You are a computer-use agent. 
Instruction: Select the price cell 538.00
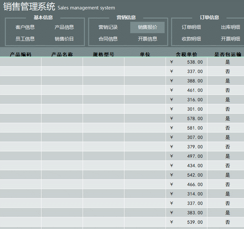(186, 62)
